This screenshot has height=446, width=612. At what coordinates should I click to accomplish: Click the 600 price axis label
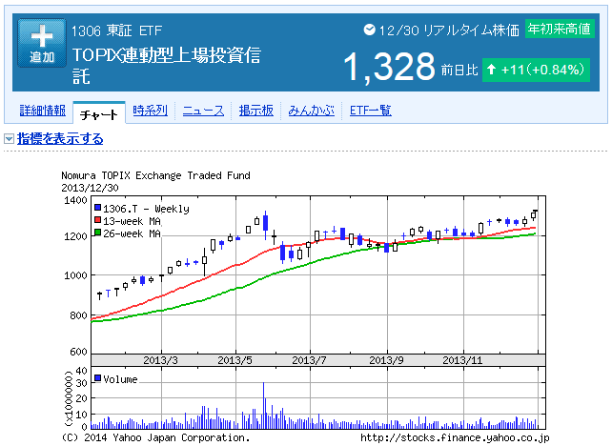(78, 352)
